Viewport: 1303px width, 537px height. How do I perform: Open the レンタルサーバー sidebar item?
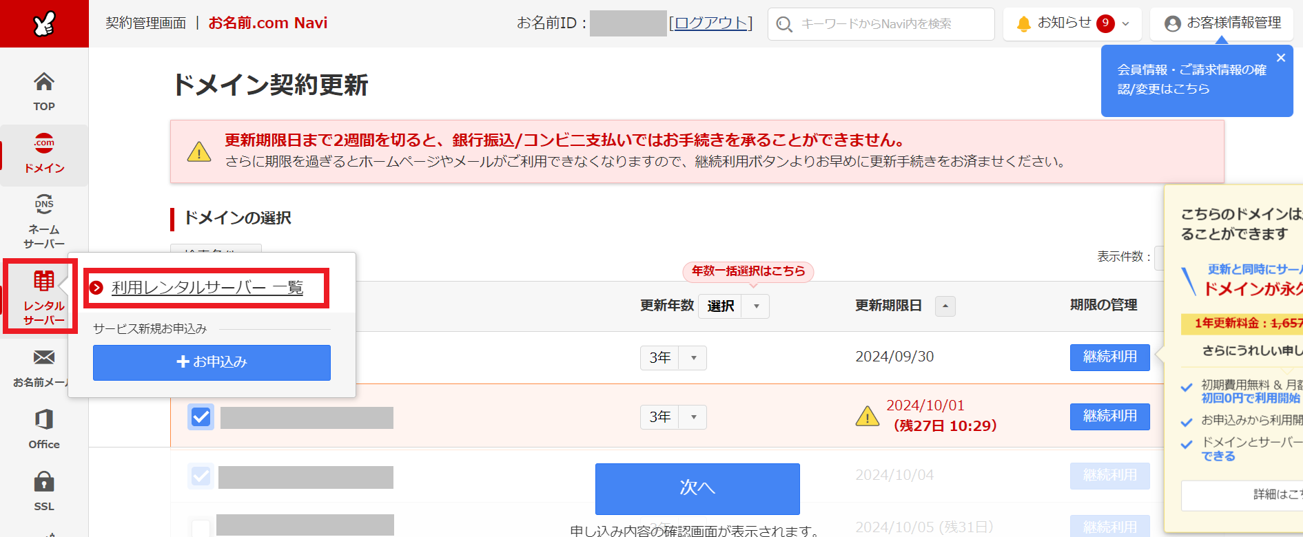[44, 296]
